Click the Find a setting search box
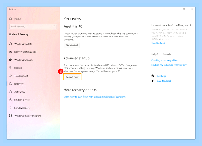This screenshot has height=146, width=202. pos(33,26)
